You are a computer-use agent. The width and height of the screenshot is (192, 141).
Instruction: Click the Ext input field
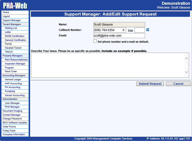pos(139,30)
